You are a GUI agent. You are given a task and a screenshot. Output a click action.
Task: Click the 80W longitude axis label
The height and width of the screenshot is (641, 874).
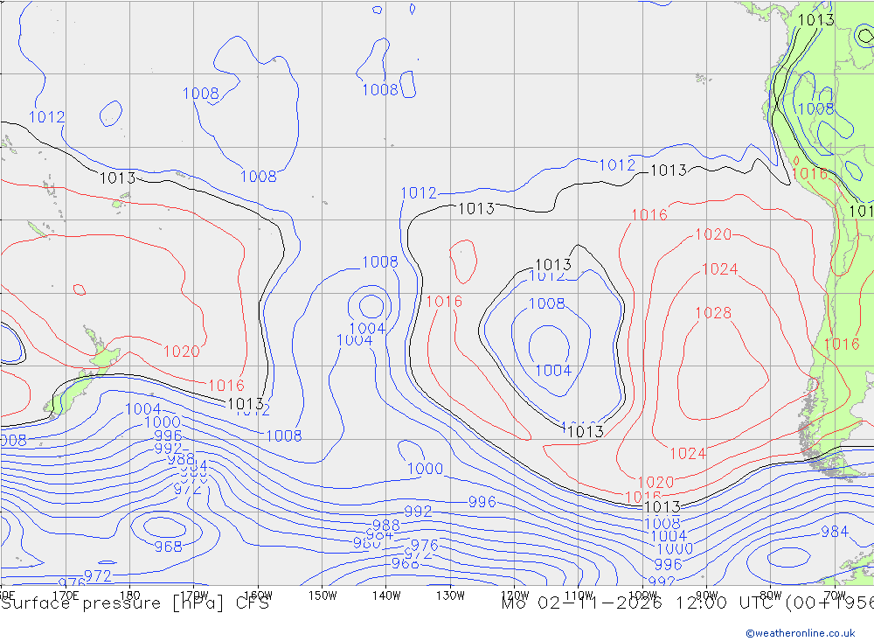coord(771,596)
